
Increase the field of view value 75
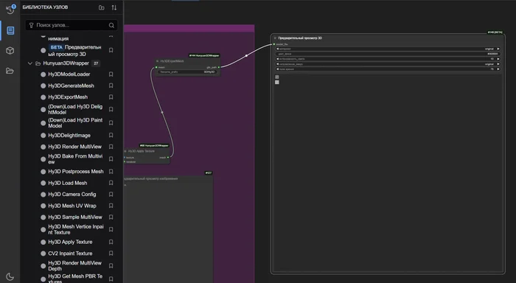pos(498,69)
